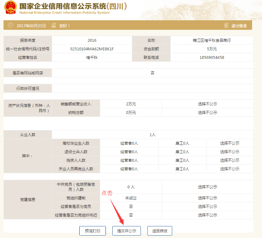Click 选择不公示 in the 党组织建制 row
Viewport: 262px width, 238px height.
tap(207, 198)
